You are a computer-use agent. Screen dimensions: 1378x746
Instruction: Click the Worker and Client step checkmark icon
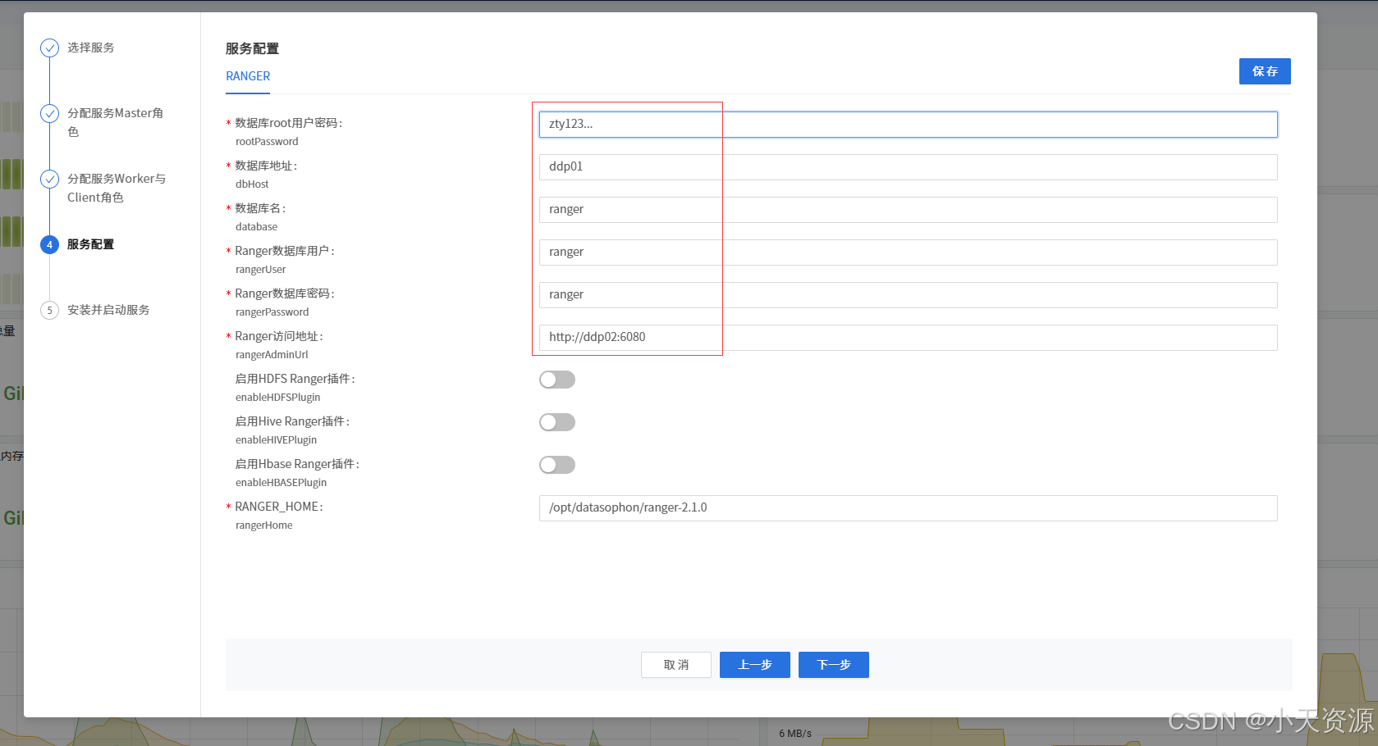[x=49, y=179]
